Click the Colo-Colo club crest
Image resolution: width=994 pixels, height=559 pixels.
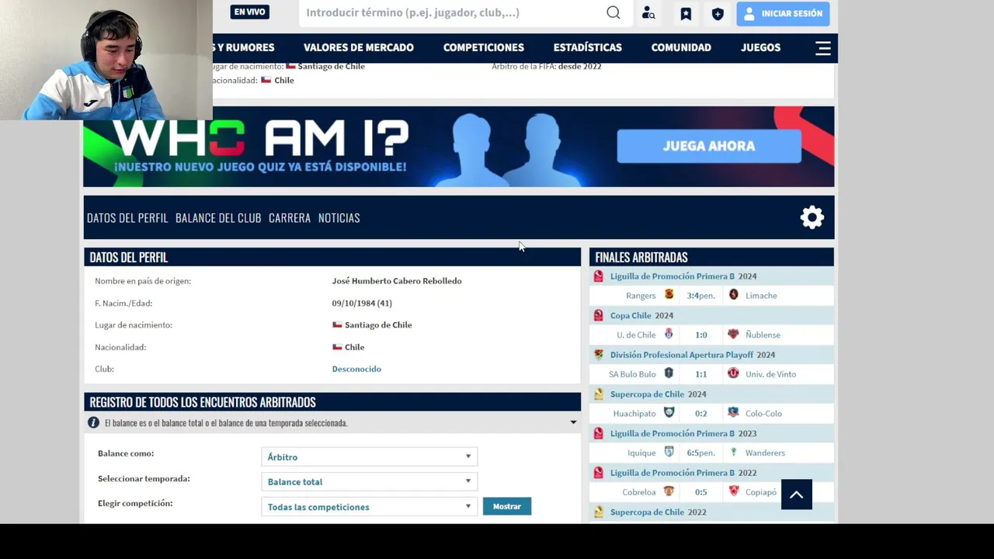click(x=733, y=412)
